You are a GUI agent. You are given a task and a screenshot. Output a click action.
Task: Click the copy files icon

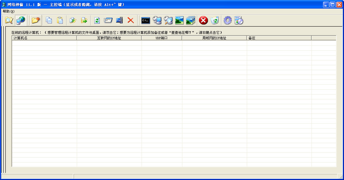click(49, 20)
